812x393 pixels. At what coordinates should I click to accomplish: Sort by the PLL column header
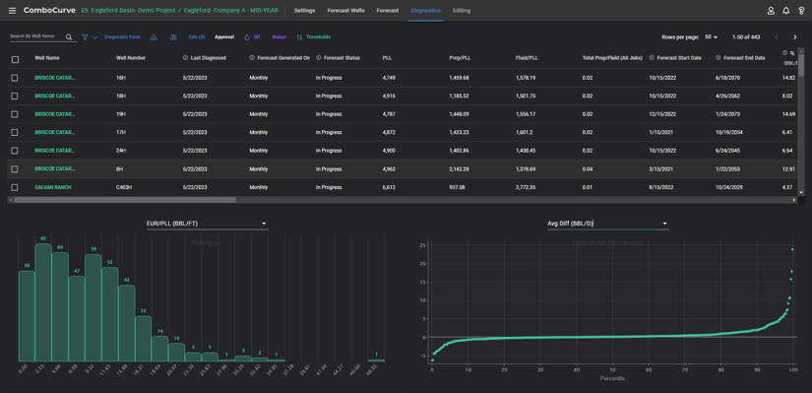point(387,58)
